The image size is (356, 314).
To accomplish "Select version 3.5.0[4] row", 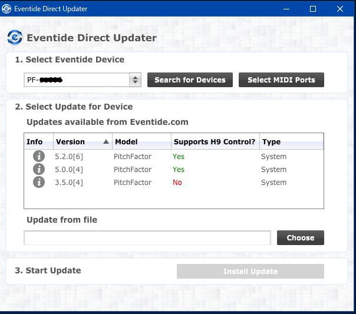I will (174, 182).
